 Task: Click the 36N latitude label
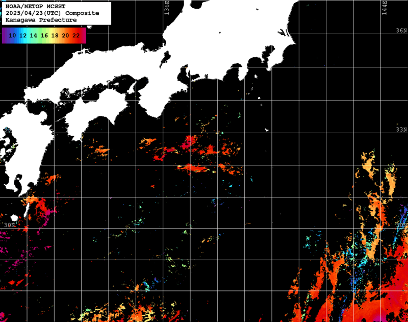click(x=401, y=31)
